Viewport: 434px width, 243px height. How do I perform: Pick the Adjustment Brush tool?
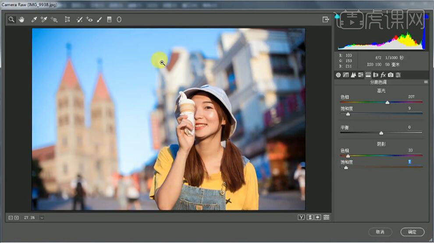click(x=100, y=20)
